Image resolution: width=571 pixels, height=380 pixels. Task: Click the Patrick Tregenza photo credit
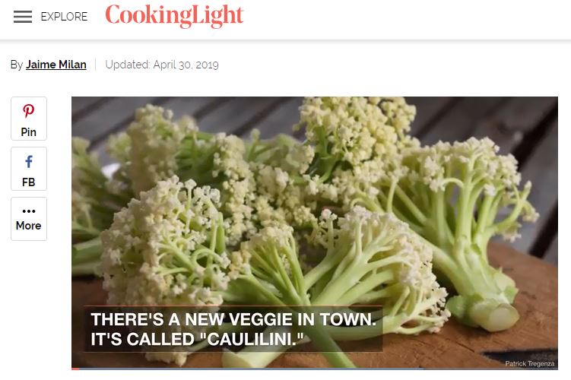pyautogui.click(x=529, y=363)
